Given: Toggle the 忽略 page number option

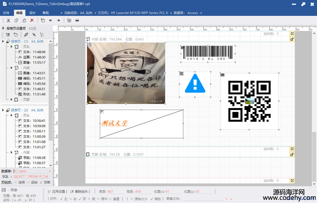Looking at the screenshot, I should 45,182.
